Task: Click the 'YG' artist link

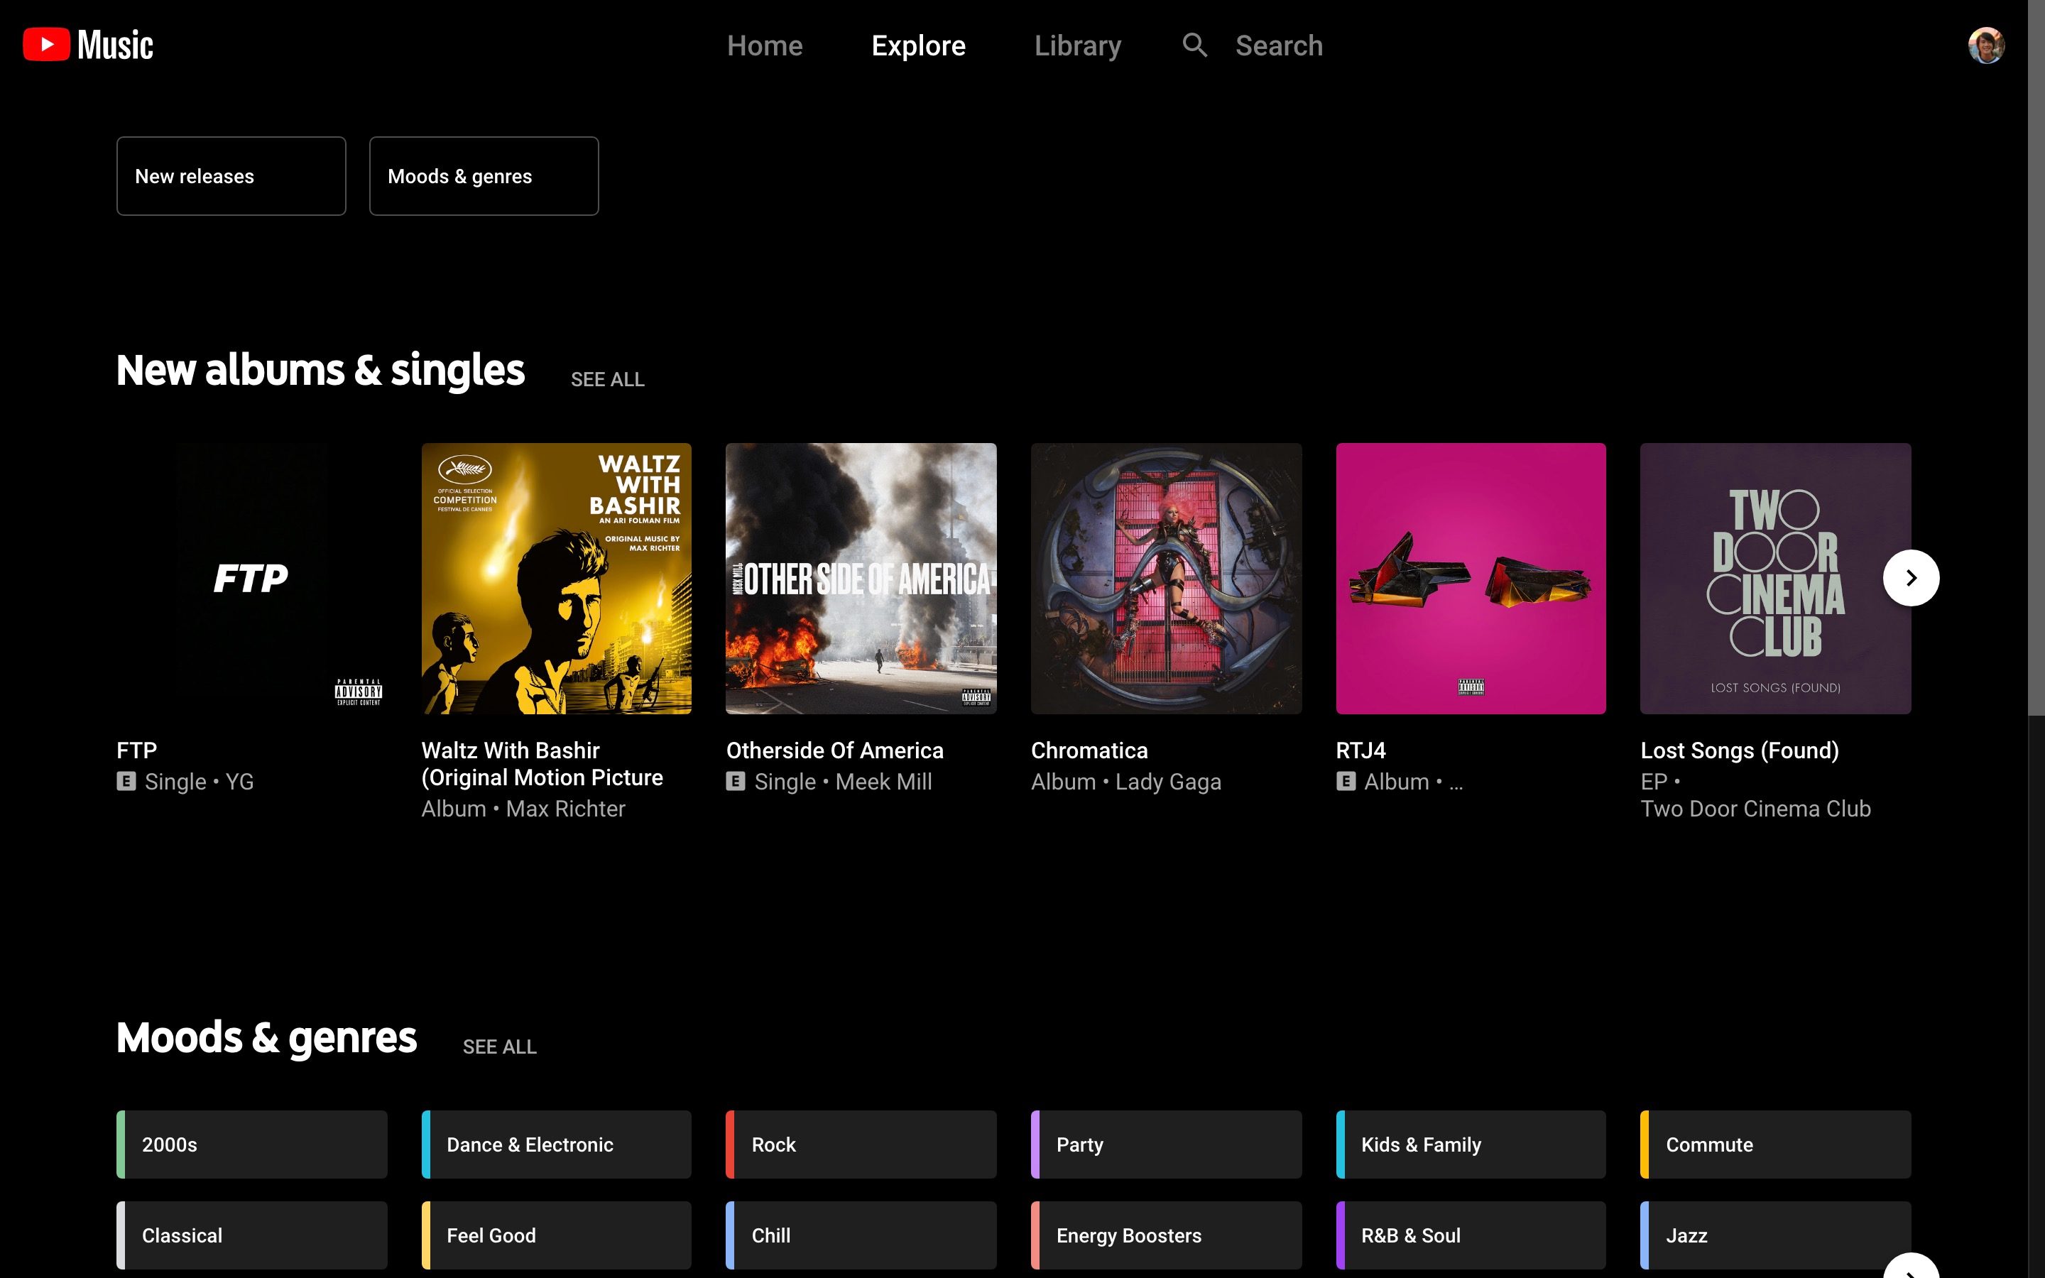Action: pyautogui.click(x=239, y=782)
